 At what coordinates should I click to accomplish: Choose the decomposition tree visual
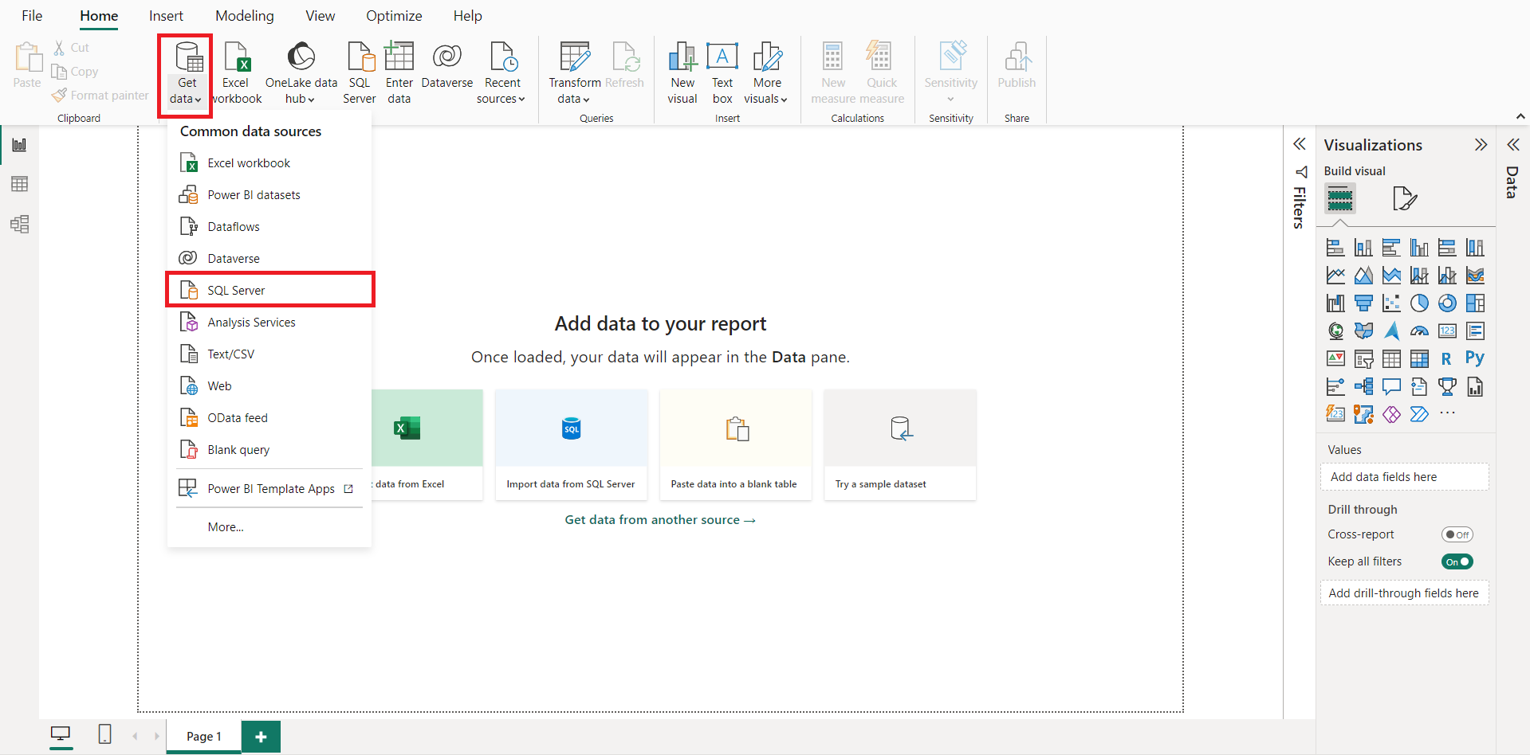coord(1363,387)
